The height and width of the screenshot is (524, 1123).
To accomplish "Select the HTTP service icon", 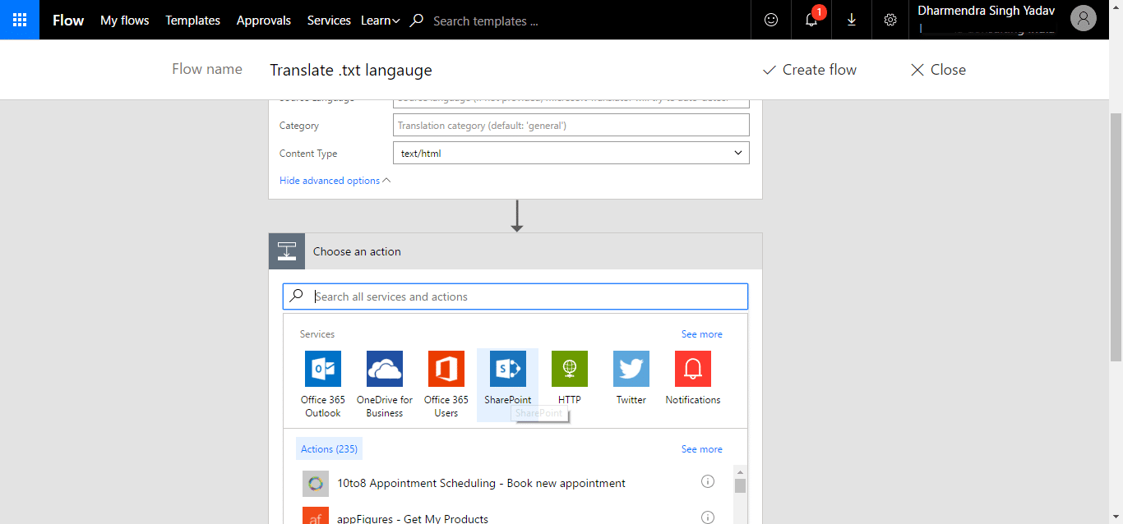I will pyautogui.click(x=570, y=369).
